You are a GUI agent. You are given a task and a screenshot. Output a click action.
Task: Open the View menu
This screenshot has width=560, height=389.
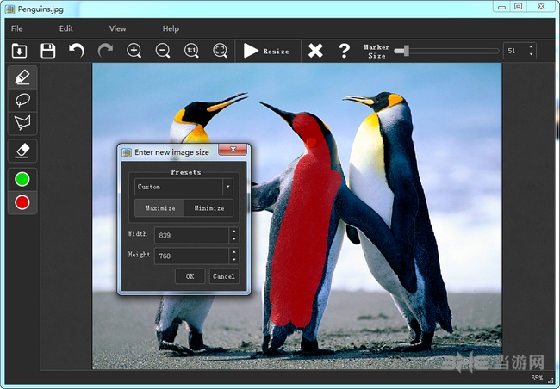point(117,29)
